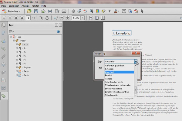Click the fit width scrolling icon

coord(91,18)
